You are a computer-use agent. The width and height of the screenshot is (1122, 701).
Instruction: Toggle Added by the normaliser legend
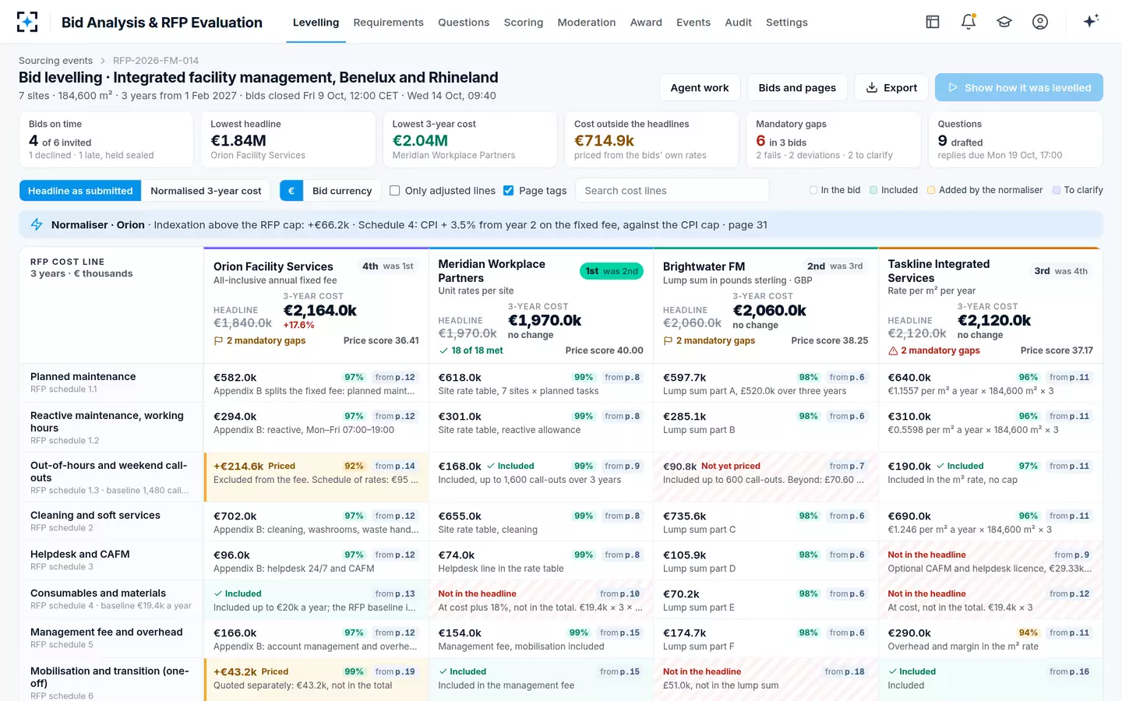pos(985,190)
